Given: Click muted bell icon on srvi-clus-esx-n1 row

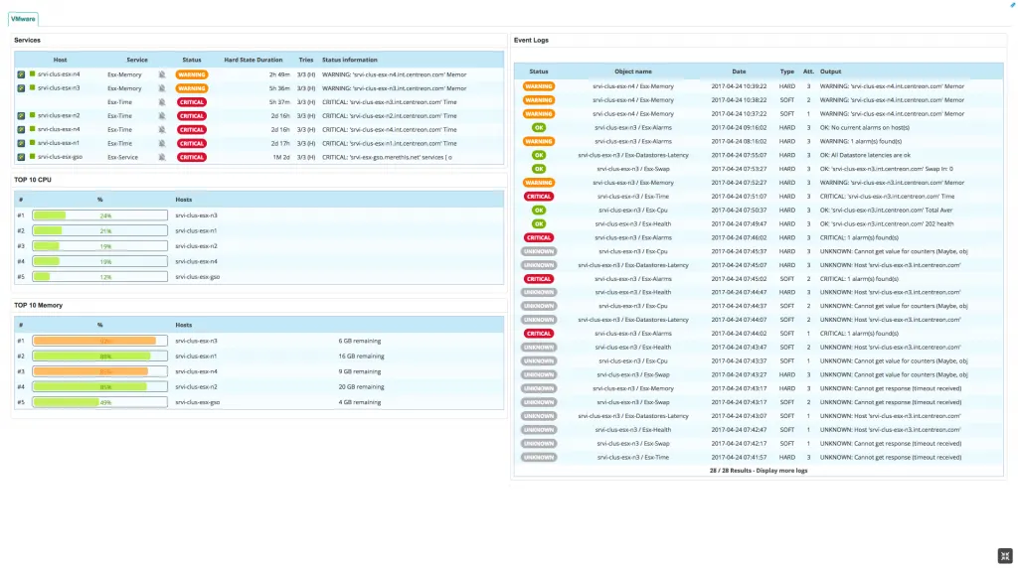Looking at the screenshot, I should click(x=162, y=143).
